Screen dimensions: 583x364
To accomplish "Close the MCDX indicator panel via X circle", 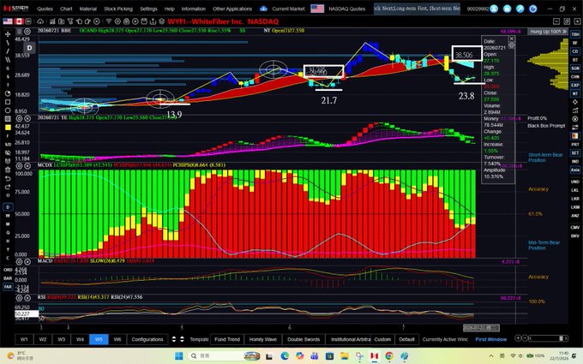I will [27, 165].
